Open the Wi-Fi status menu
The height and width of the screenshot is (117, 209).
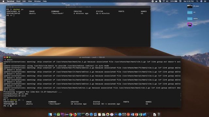(164, 1)
